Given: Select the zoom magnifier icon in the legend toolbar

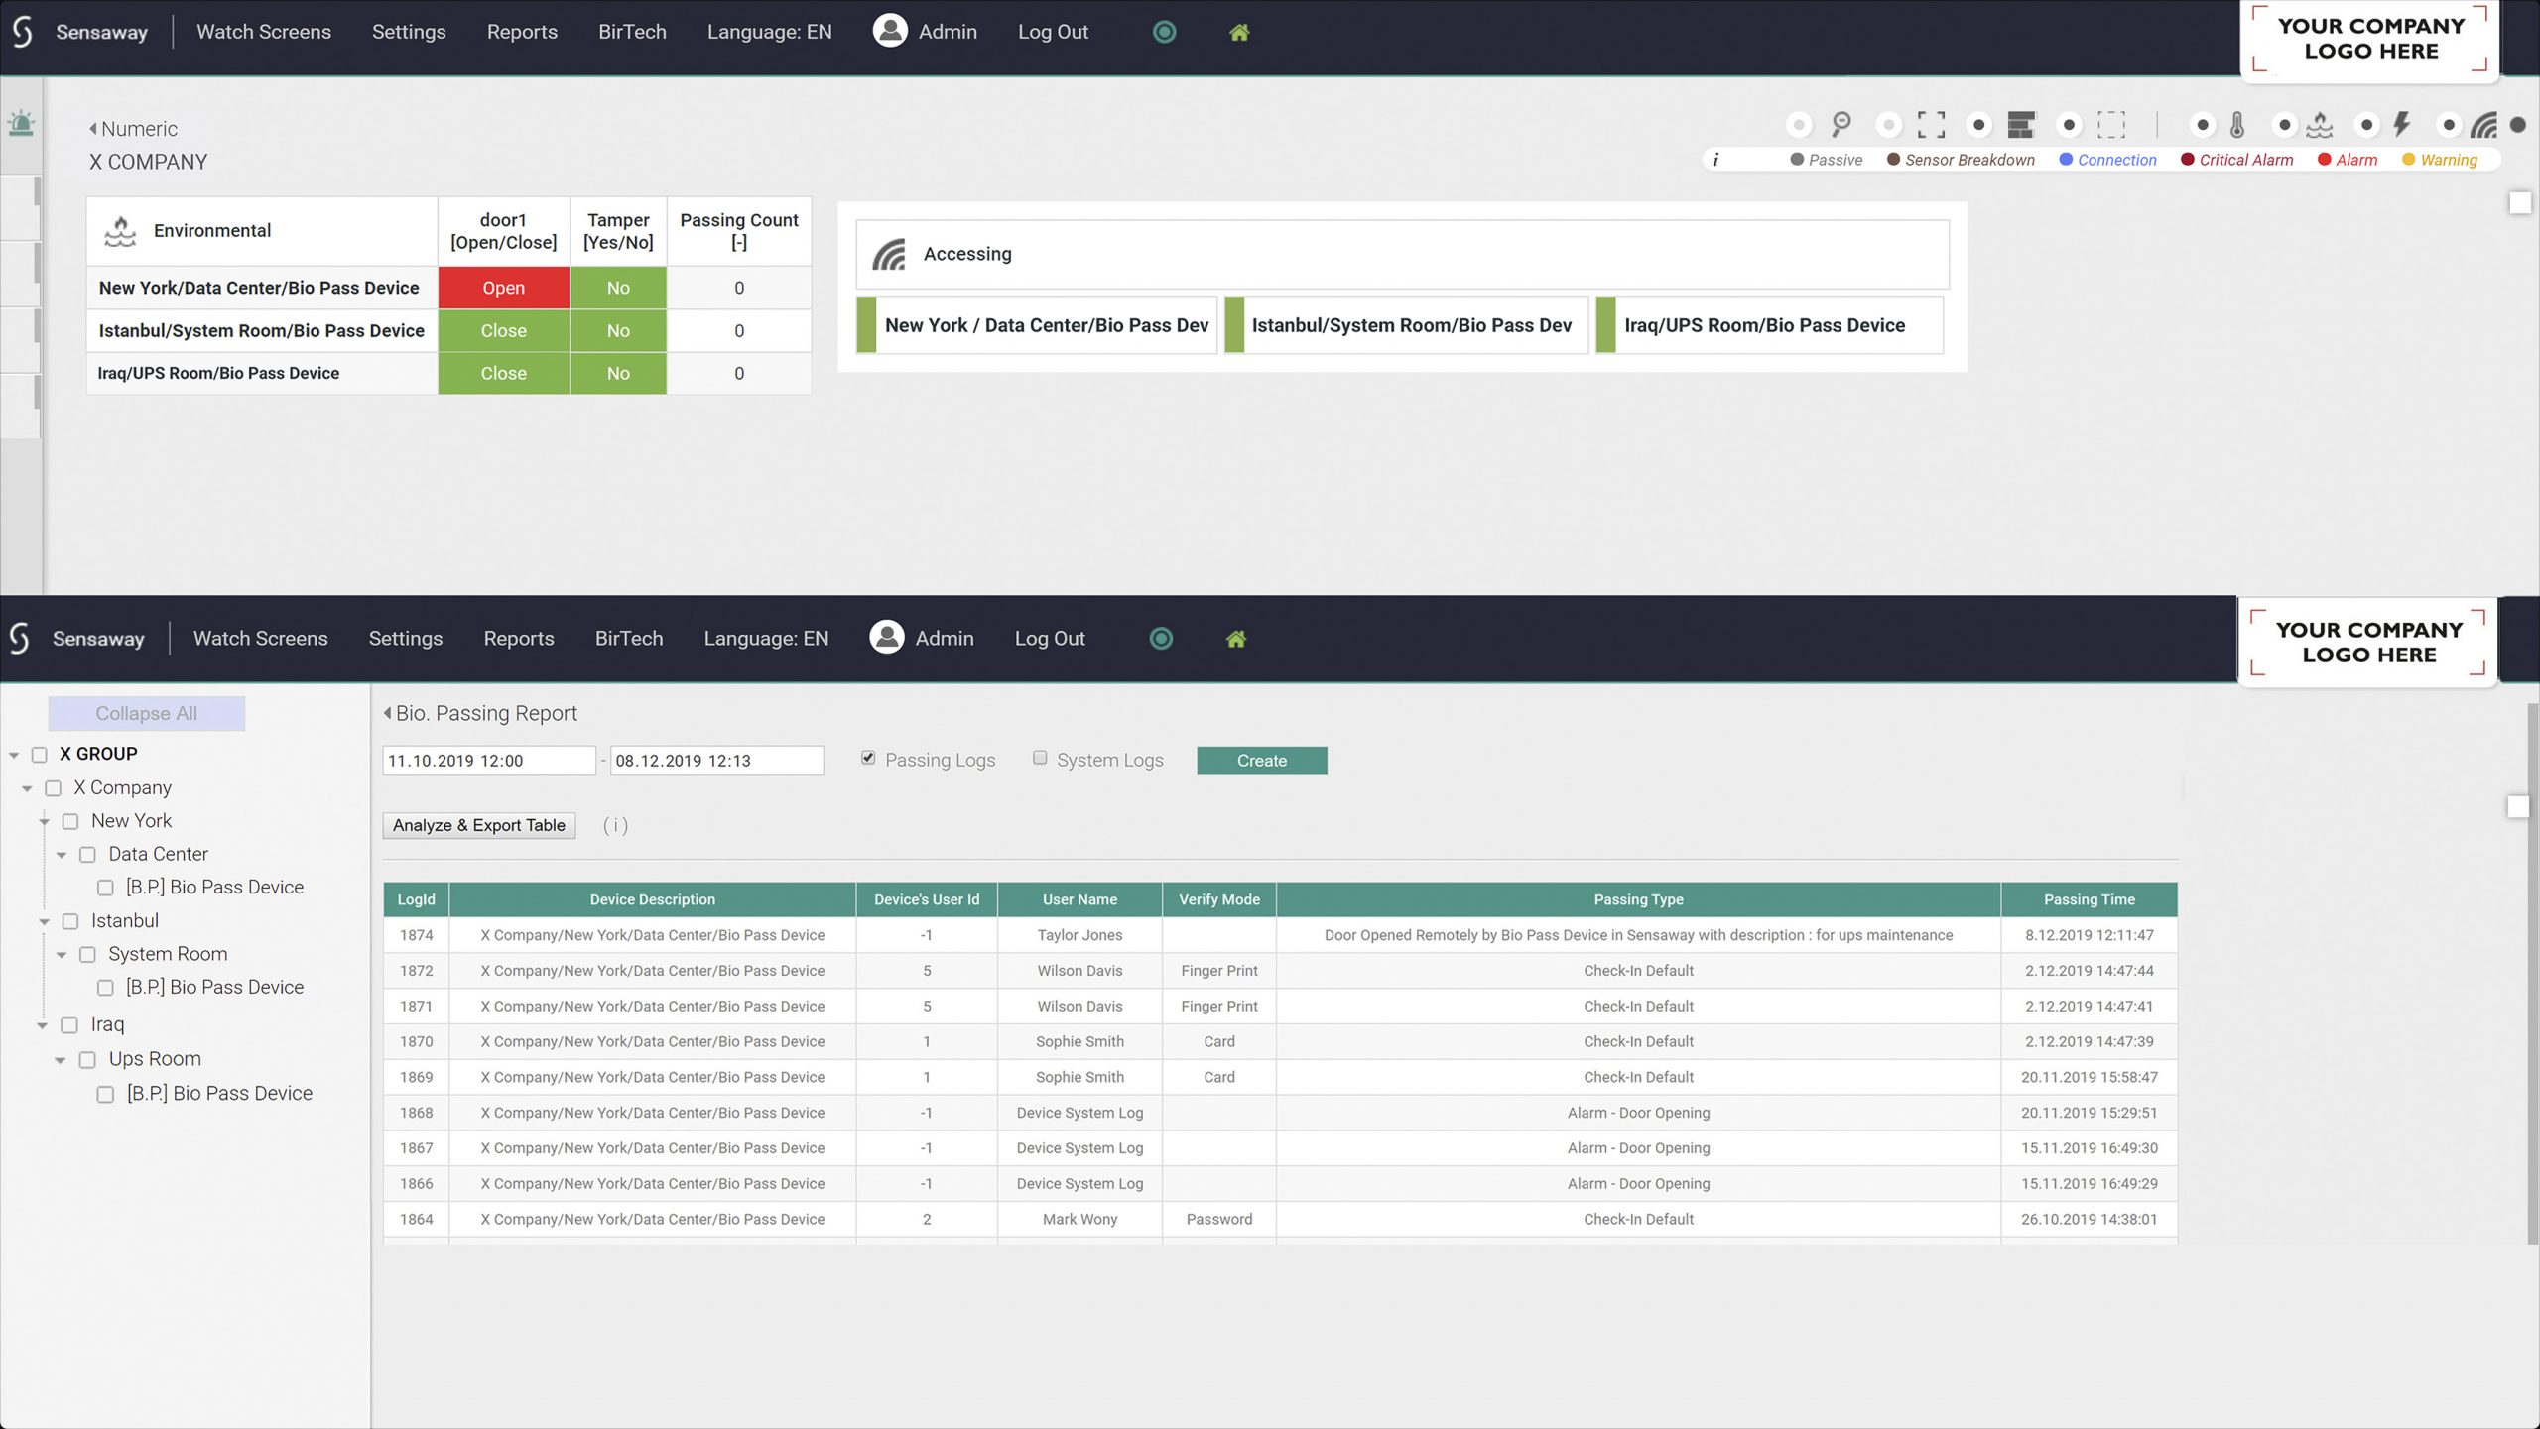Looking at the screenshot, I should coord(1841,125).
